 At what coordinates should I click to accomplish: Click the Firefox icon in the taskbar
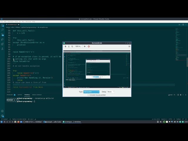coord(18,122)
